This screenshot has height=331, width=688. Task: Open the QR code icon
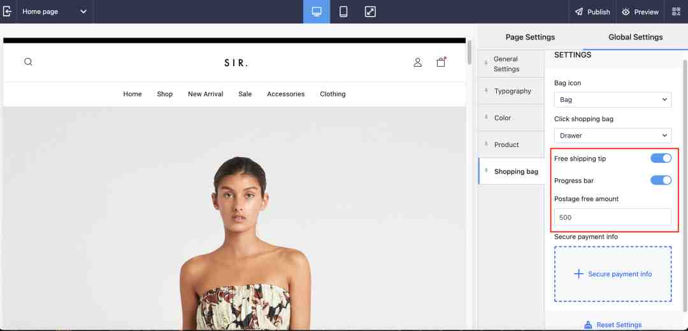[x=676, y=12]
